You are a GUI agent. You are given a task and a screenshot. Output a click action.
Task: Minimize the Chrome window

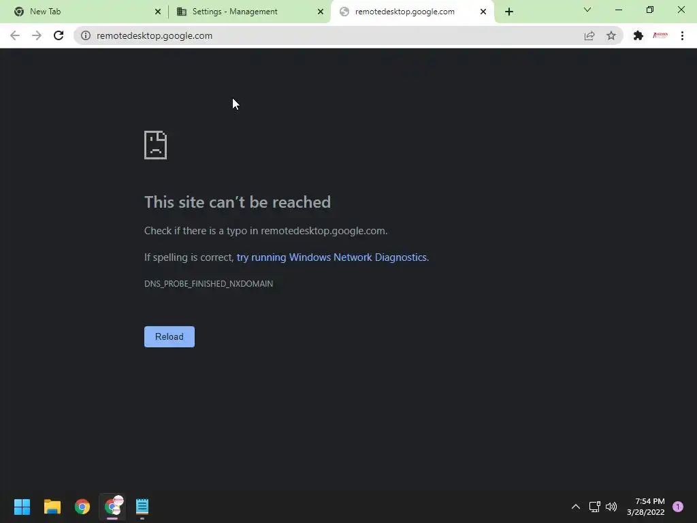tap(618, 10)
